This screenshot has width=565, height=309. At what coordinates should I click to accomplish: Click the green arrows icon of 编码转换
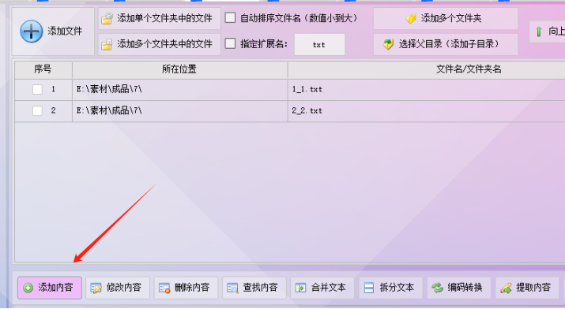pyautogui.click(x=438, y=288)
